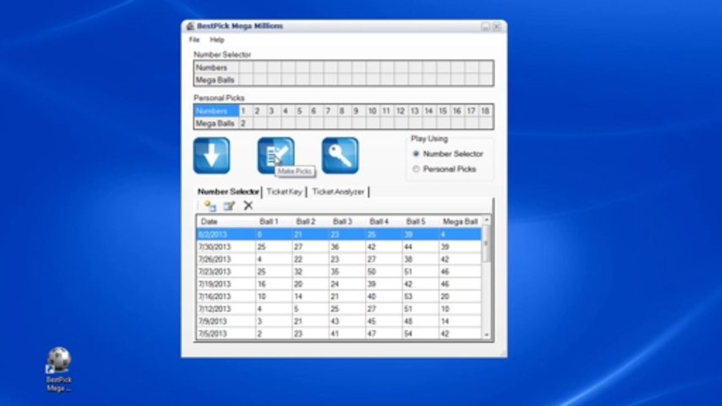Click the blue download arrow button
The width and height of the screenshot is (722, 406).
[x=212, y=156]
